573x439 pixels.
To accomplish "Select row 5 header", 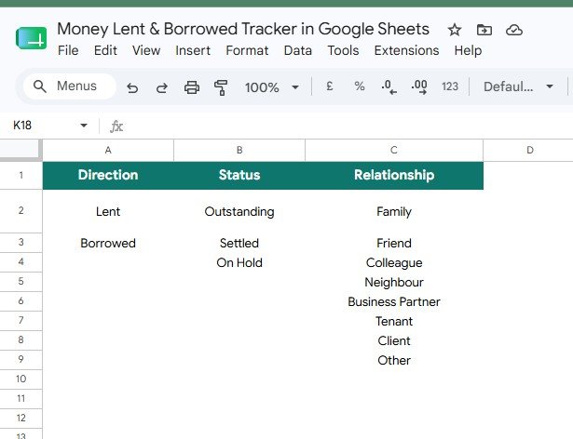I will (x=20, y=282).
